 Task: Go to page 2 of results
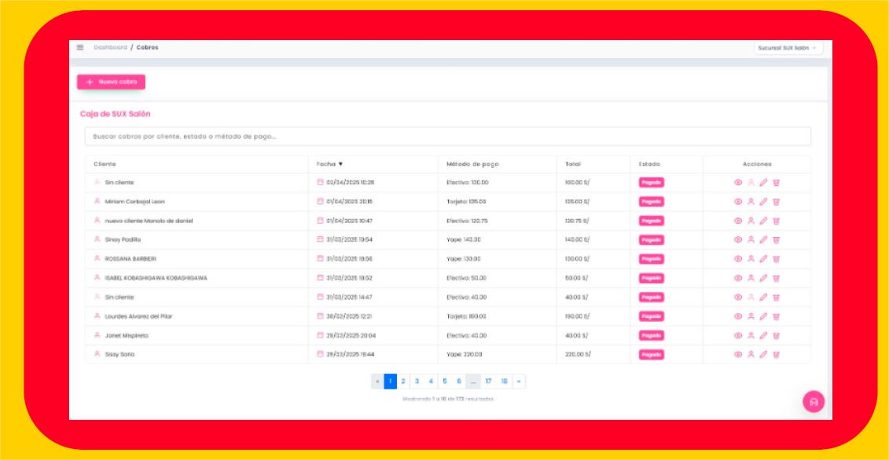(x=403, y=382)
